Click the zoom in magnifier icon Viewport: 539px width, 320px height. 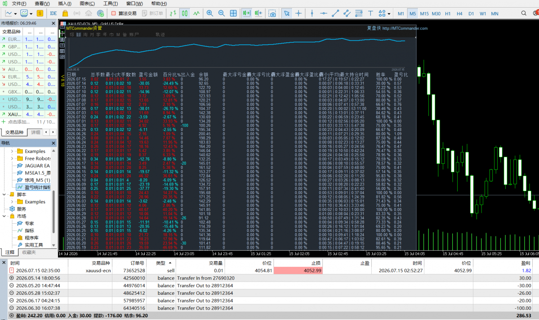tap(209, 14)
